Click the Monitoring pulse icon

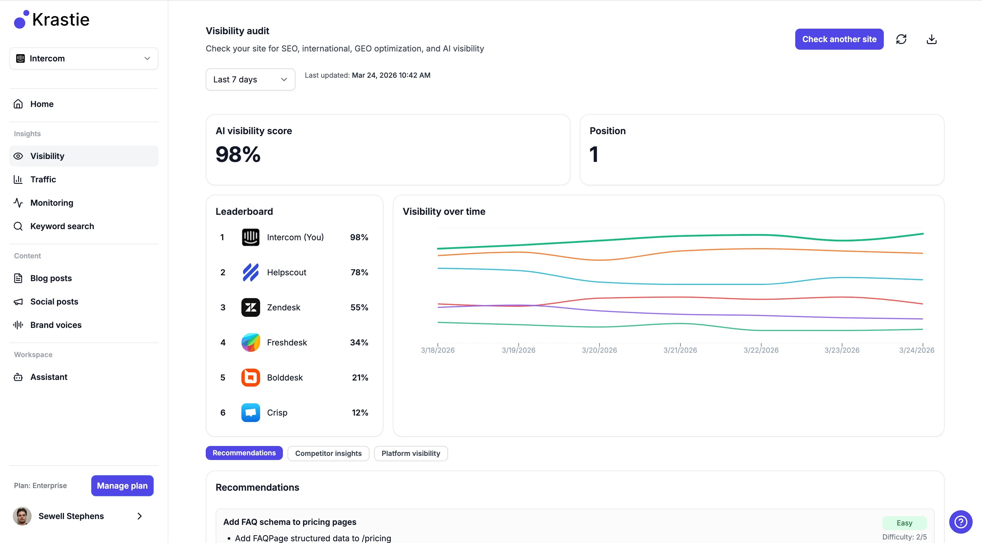[18, 203]
